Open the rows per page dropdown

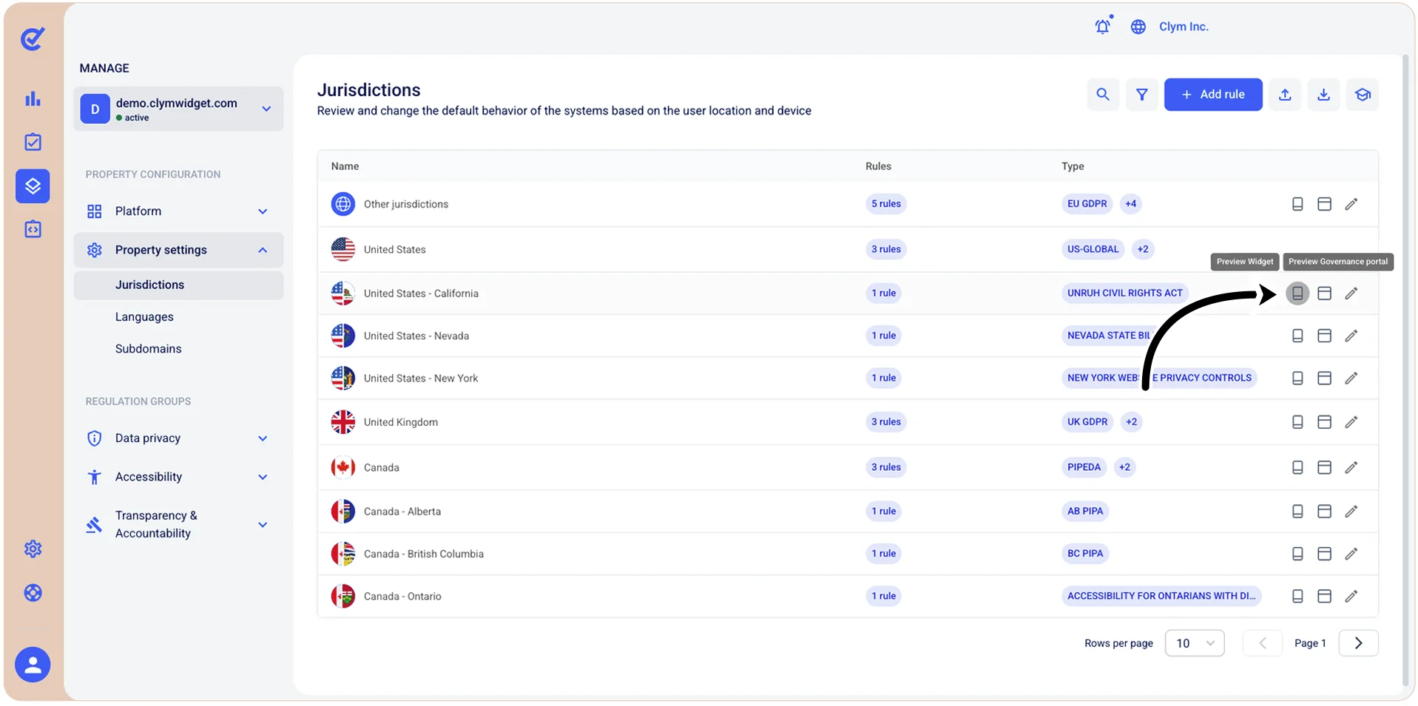coord(1195,643)
